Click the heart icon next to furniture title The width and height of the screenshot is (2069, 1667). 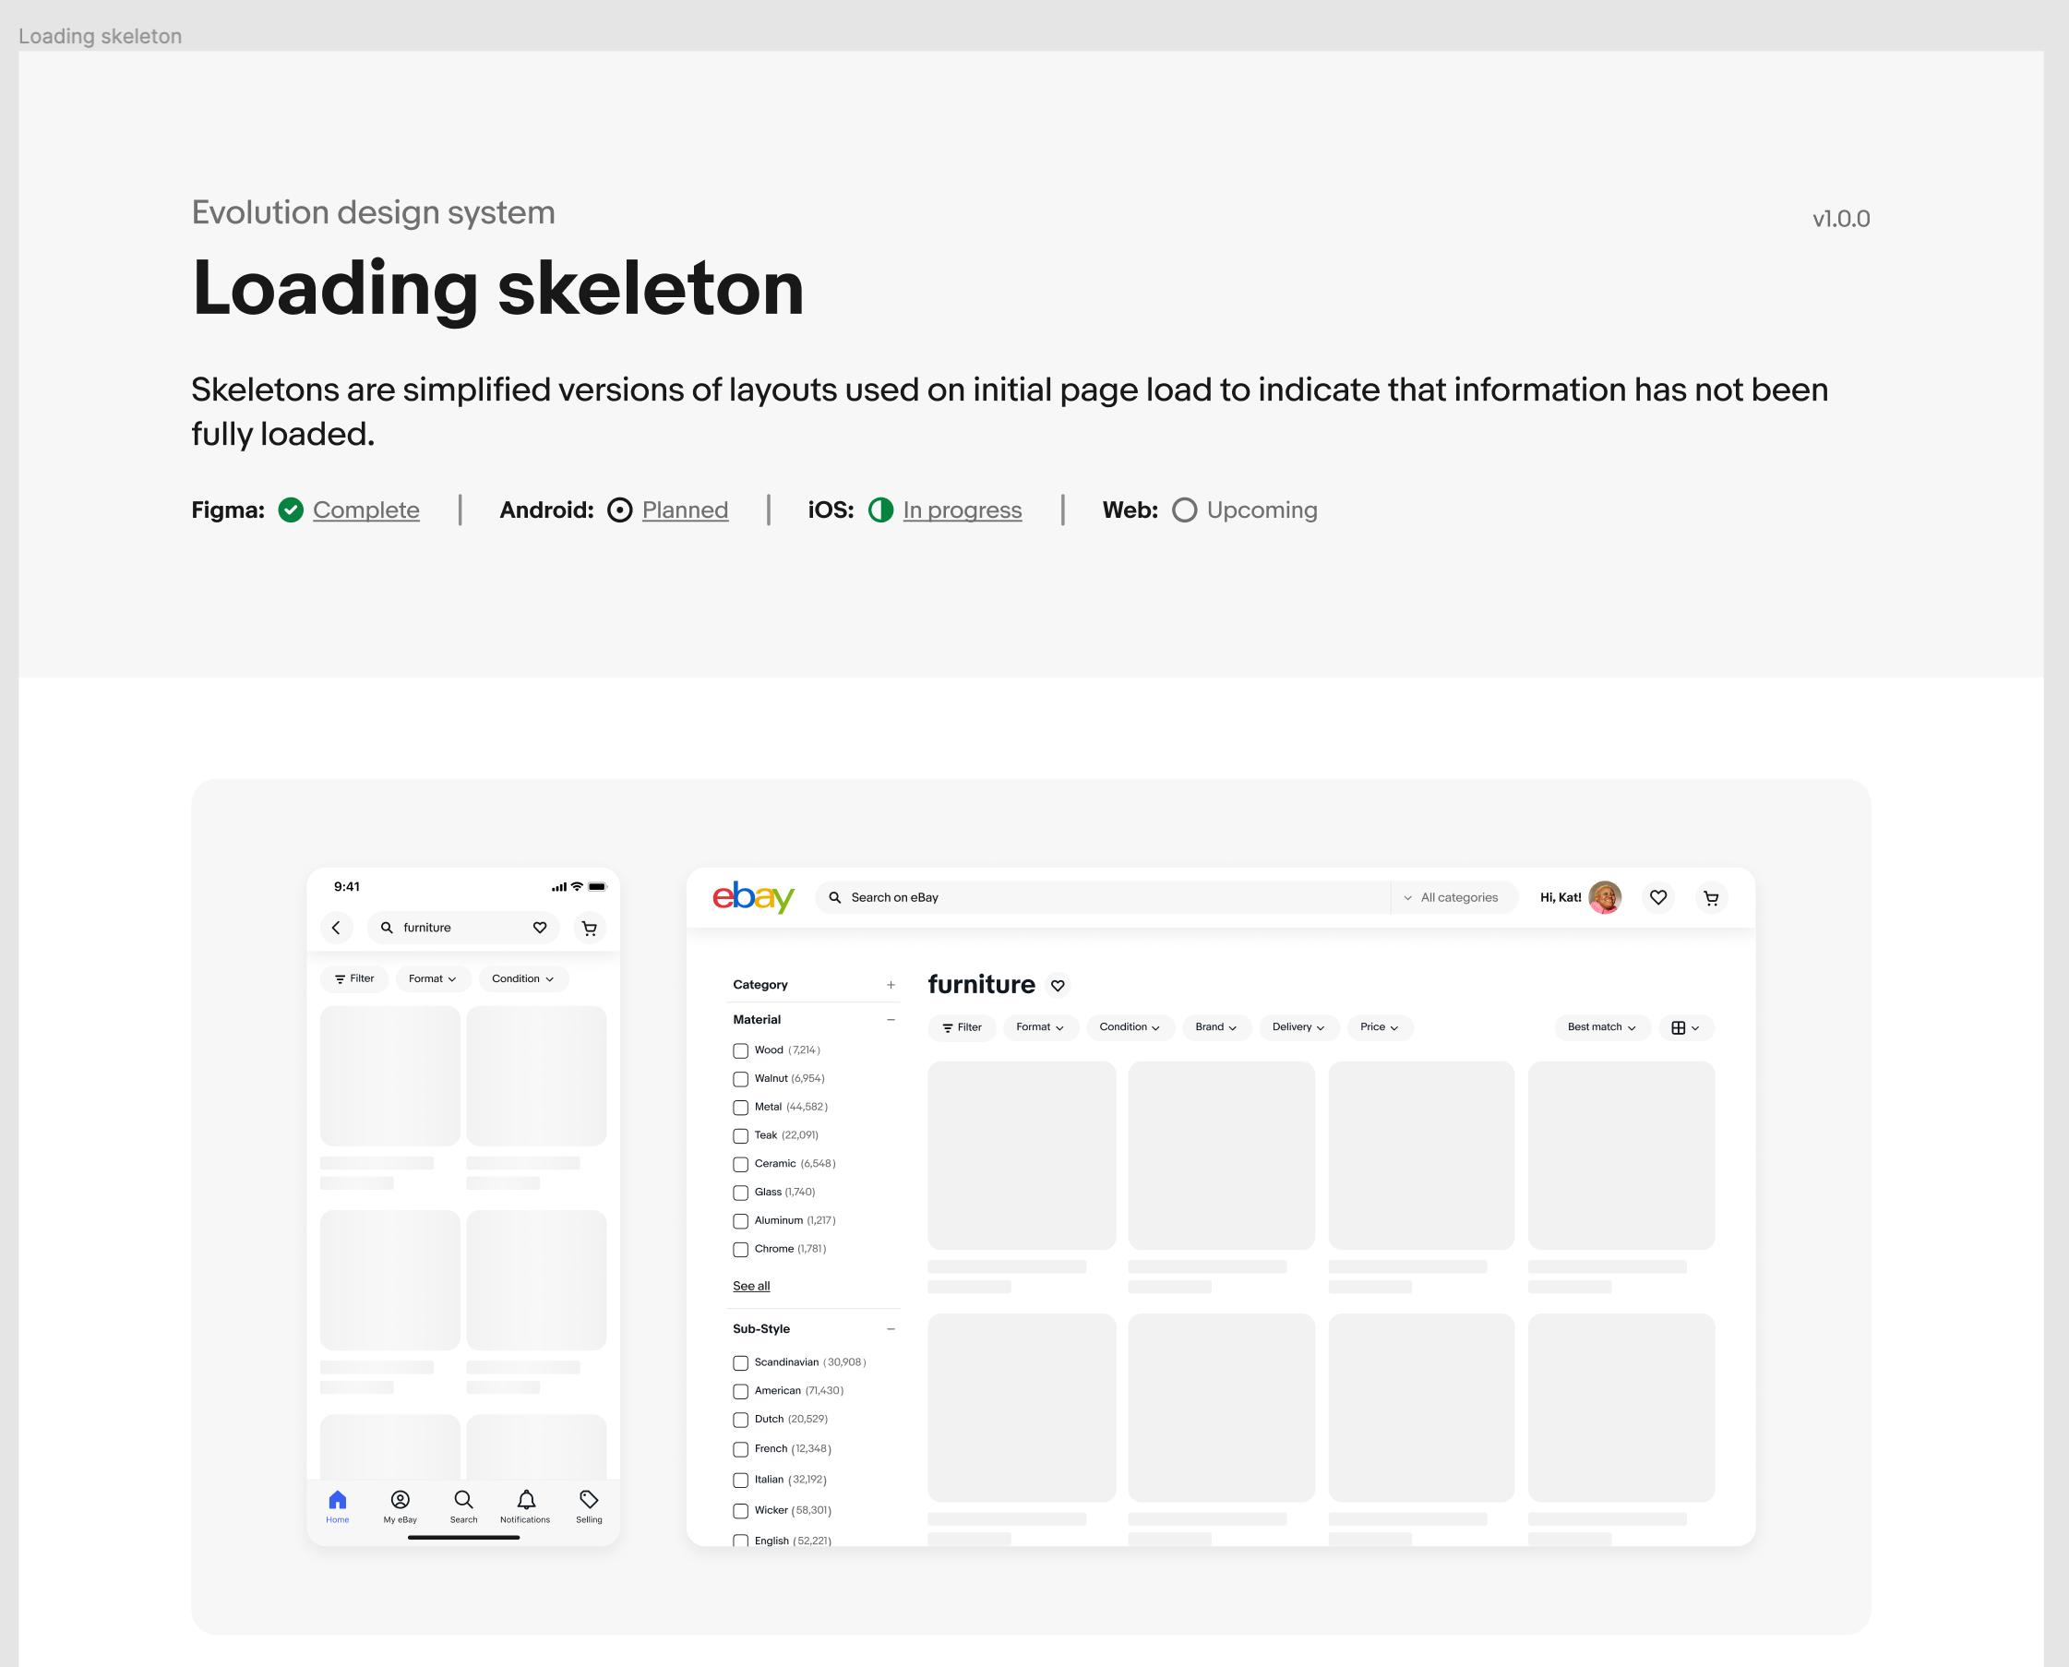click(1057, 984)
